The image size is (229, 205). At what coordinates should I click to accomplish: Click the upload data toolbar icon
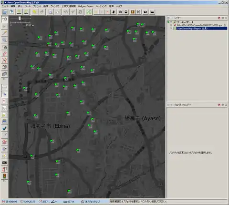[26, 12]
